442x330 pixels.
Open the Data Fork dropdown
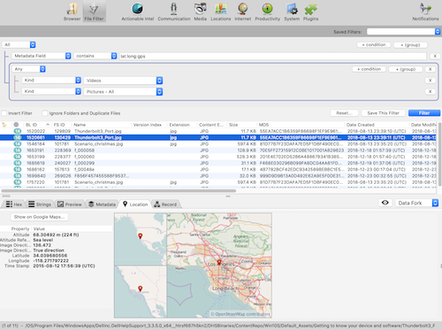point(416,203)
